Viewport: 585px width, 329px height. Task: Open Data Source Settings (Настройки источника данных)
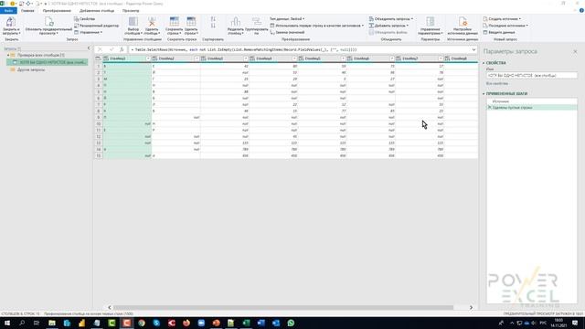[463, 26]
